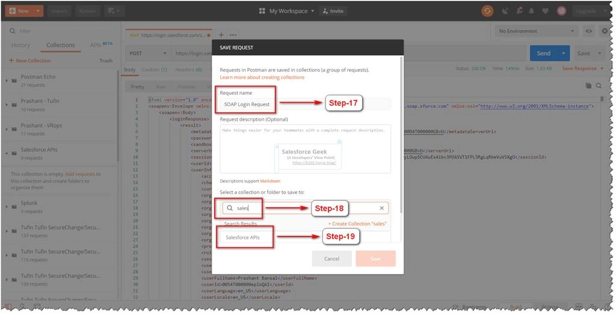This screenshot has height=314, width=616.
Task: Open the notifications bell icon
Action: click(x=532, y=11)
